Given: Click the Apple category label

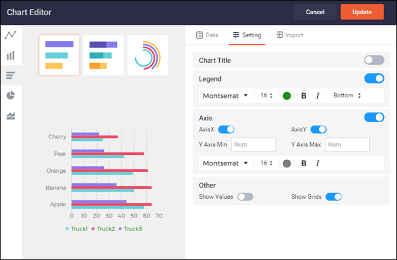Looking at the screenshot, I should click(58, 205).
